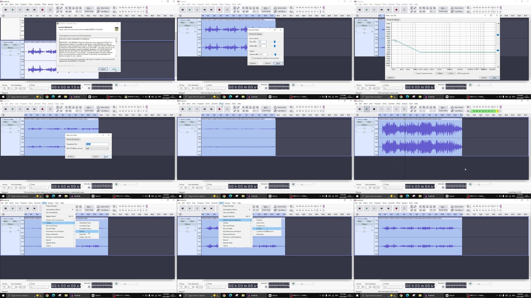Click the Frequency (Hz) field in High-Pass Filter
Viewport: 531px width, 298px height.
pos(97,144)
